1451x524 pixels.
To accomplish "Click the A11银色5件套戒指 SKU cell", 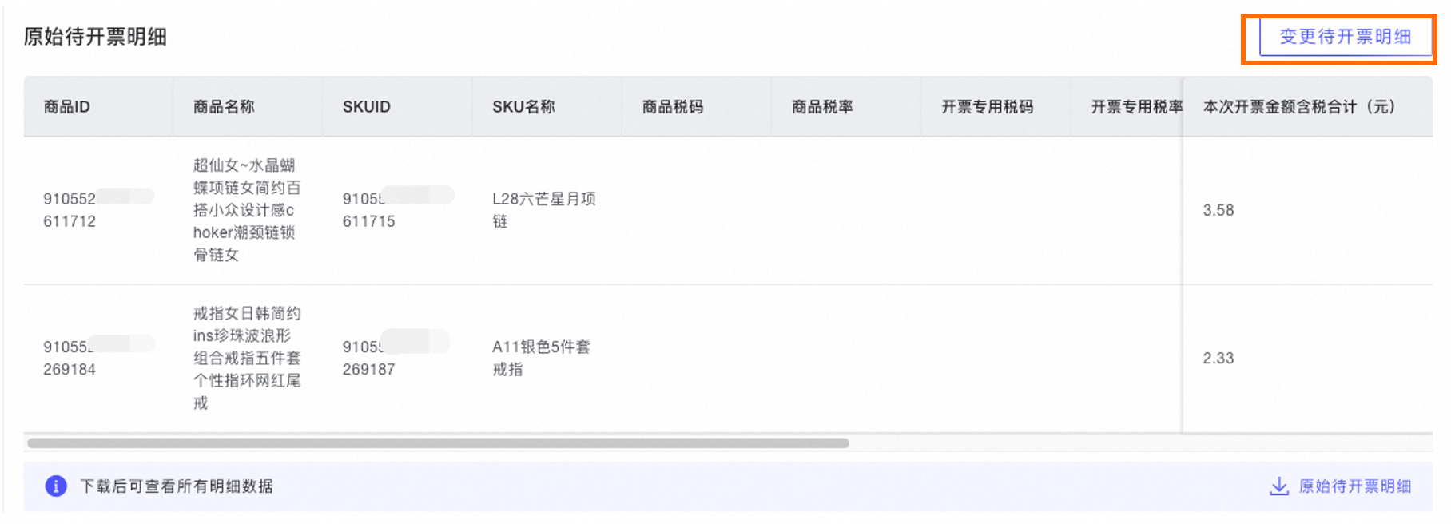I will (x=541, y=358).
